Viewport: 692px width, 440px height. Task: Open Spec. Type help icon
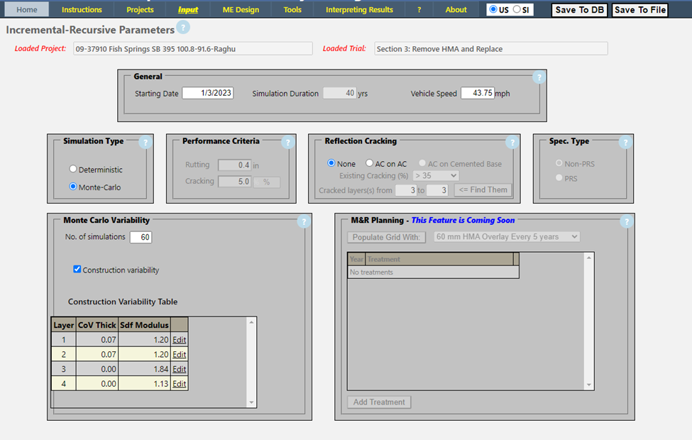click(x=625, y=142)
